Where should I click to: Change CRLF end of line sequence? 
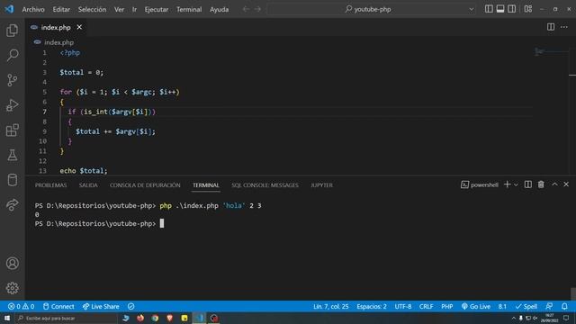click(x=426, y=306)
